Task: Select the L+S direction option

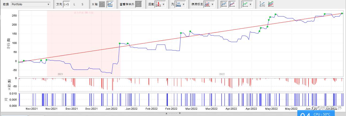Action: 66,4
